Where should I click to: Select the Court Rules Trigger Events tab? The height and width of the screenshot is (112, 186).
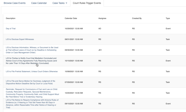(x=87, y=3)
